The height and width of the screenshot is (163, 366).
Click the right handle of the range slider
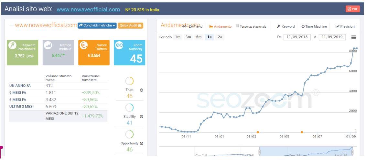[353, 152]
